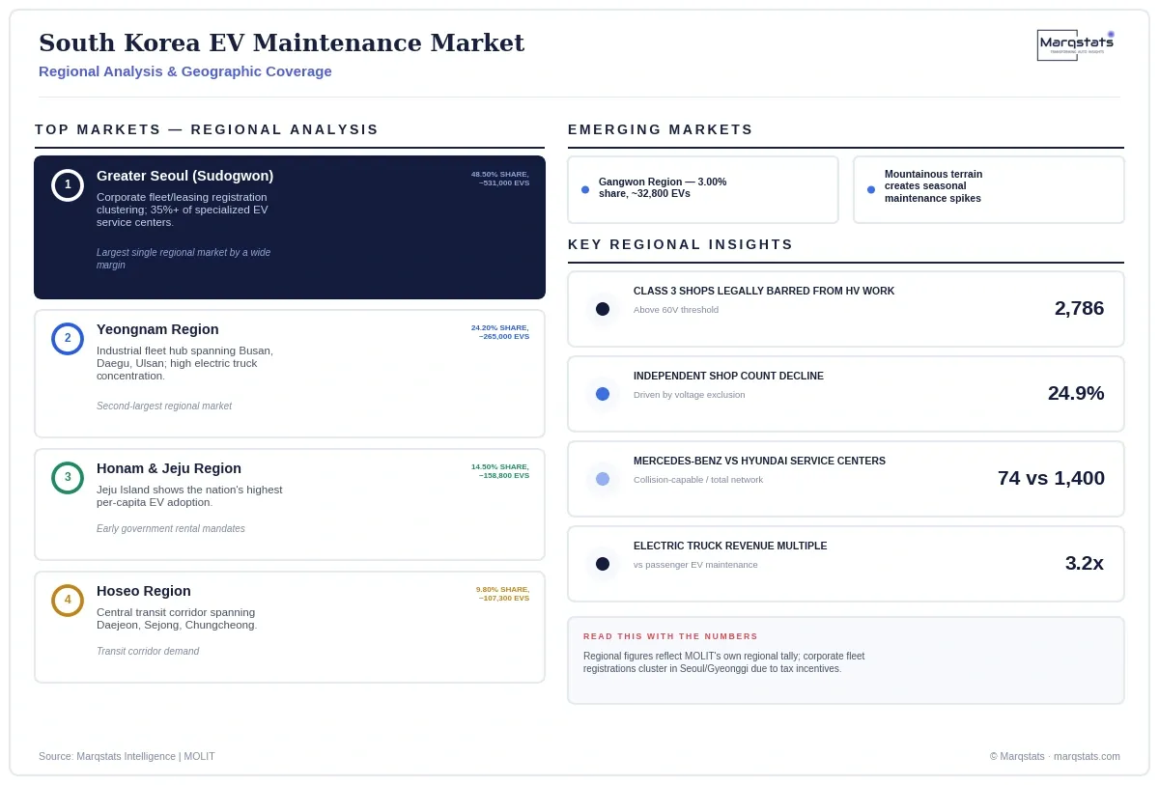Select the Yeongnam Region title
The width and height of the screenshot is (1159, 785).
click(x=157, y=329)
